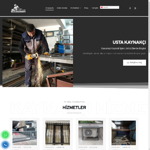Click the Usta Kaynakçı logo

point(18,8)
